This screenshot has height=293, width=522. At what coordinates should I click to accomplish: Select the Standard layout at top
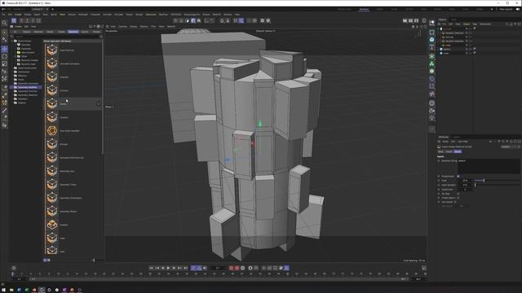click(364, 9)
